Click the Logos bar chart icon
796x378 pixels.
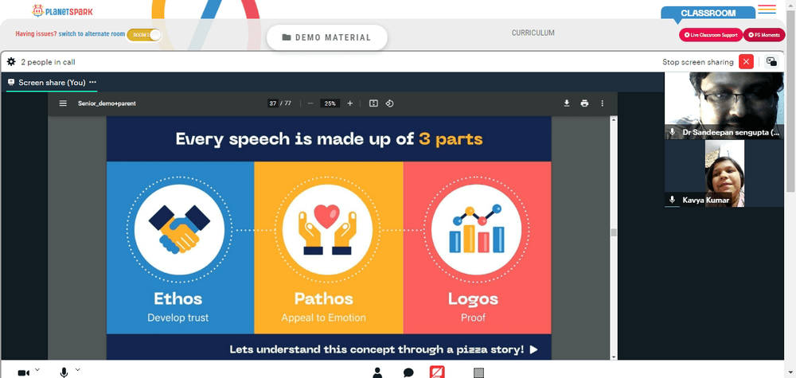click(x=476, y=229)
